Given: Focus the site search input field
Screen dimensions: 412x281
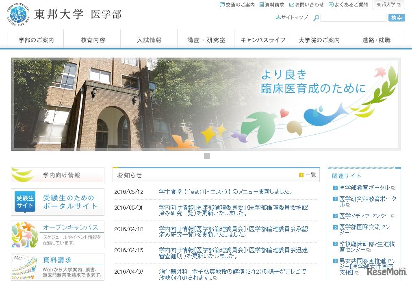Looking at the screenshot, I should [x=353, y=18].
